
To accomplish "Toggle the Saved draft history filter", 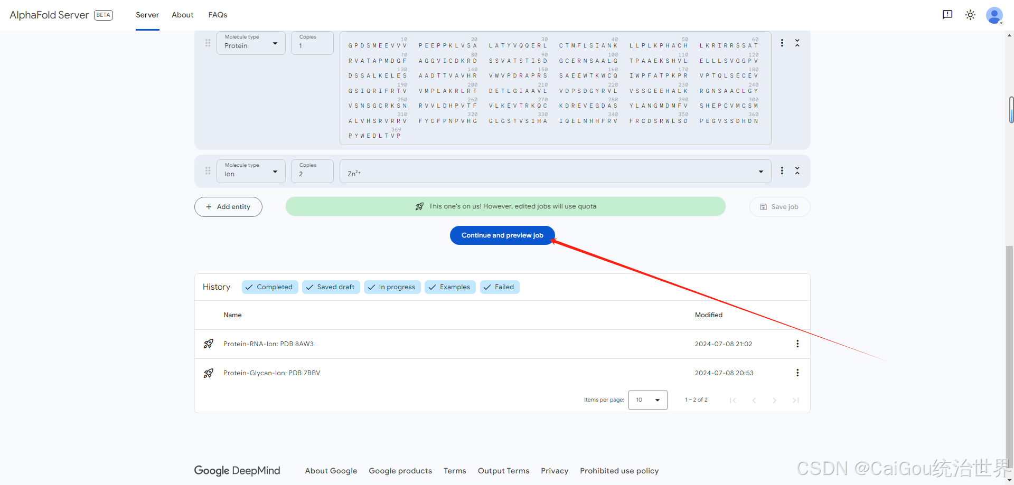I will click(x=331, y=287).
